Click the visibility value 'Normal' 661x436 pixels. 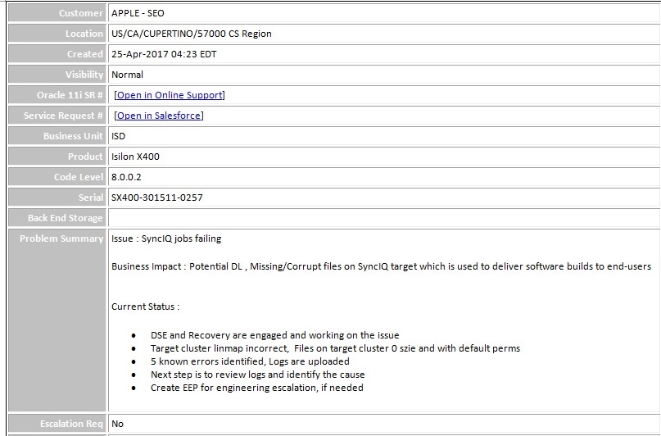coord(127,75)
